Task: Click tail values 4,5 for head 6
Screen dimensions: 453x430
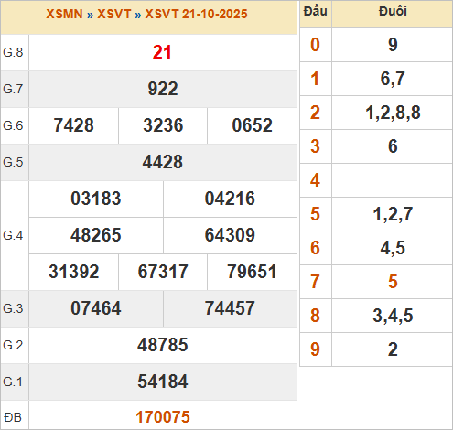Action: (x=393, y=248)
